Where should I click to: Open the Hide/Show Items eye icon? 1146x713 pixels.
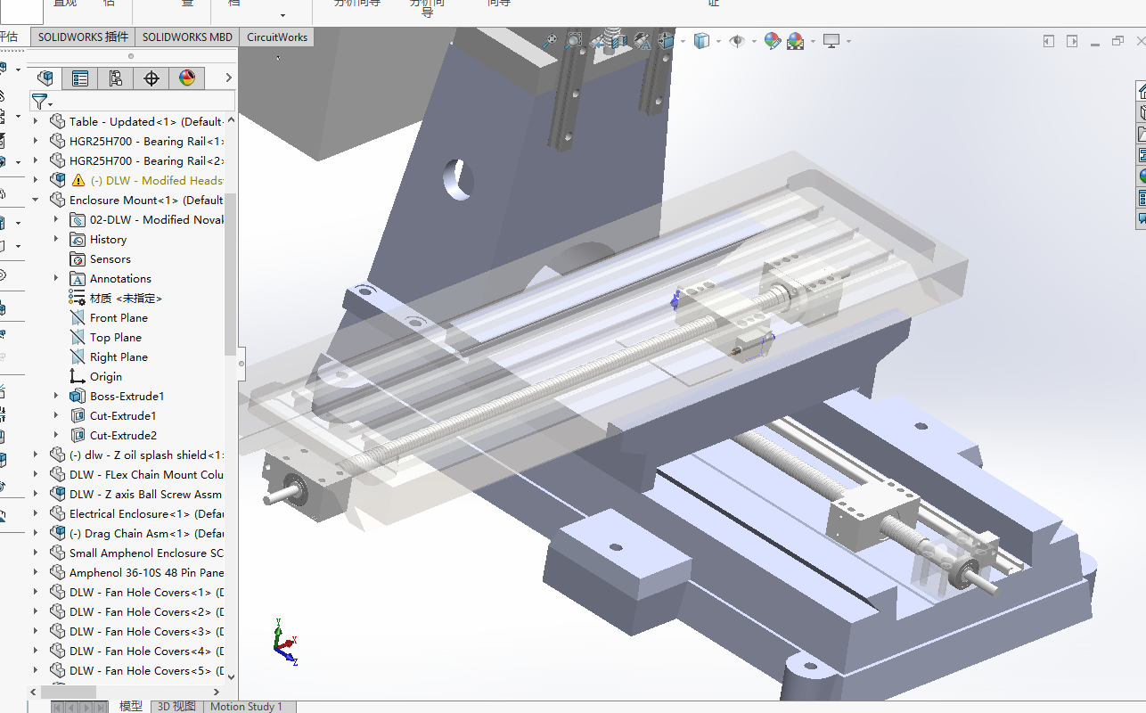(737, 40)
